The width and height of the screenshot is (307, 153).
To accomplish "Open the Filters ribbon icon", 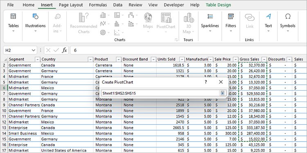I will pyautogui.click(x=230, y=17).
